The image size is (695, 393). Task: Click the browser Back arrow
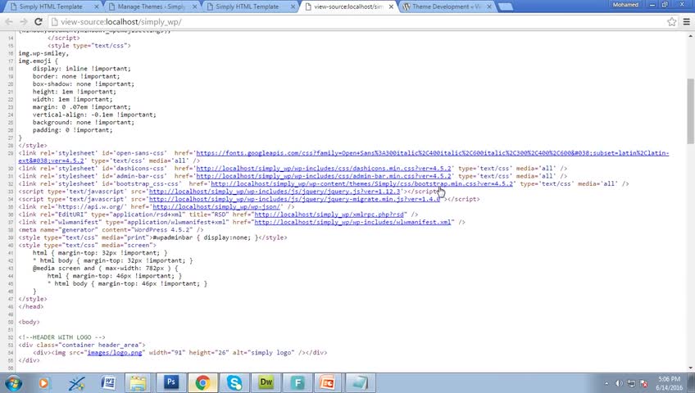(x=9, y=21)
